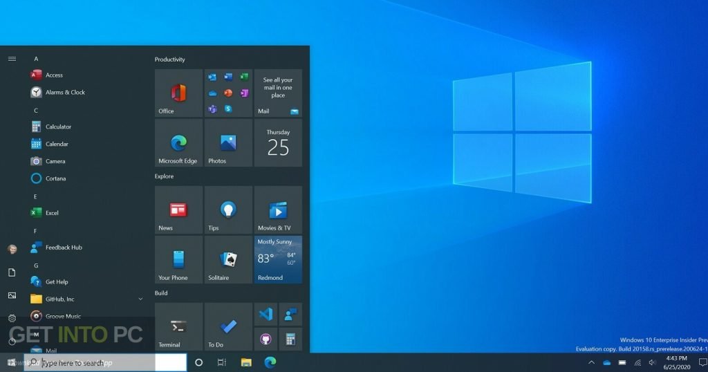Open the To Do tile
This screenshot has height=372, width=708.
click(228, 327)
